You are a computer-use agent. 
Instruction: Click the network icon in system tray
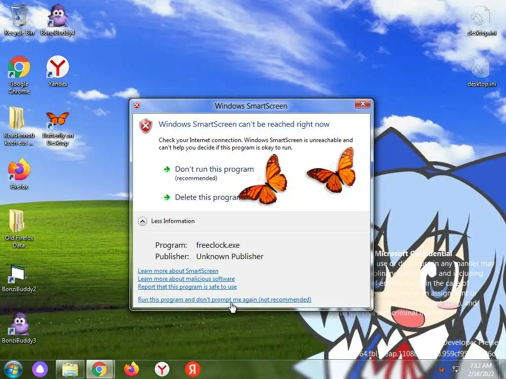point(456,369)
